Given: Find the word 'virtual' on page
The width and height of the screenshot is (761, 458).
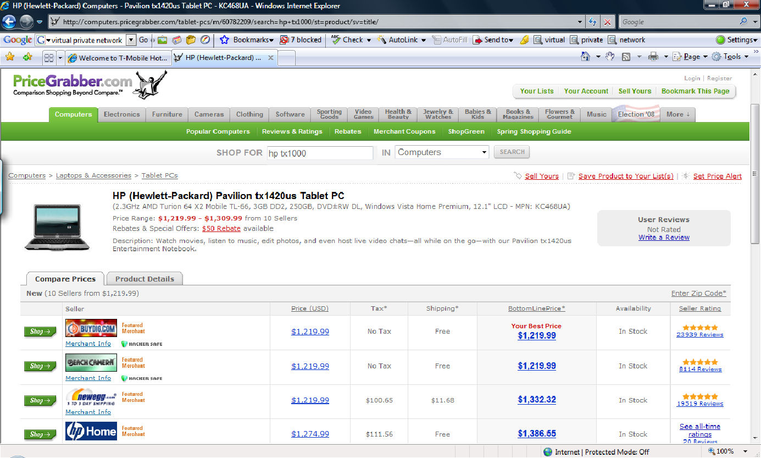Looking at the screenshot, I should [x=549, y=40].
